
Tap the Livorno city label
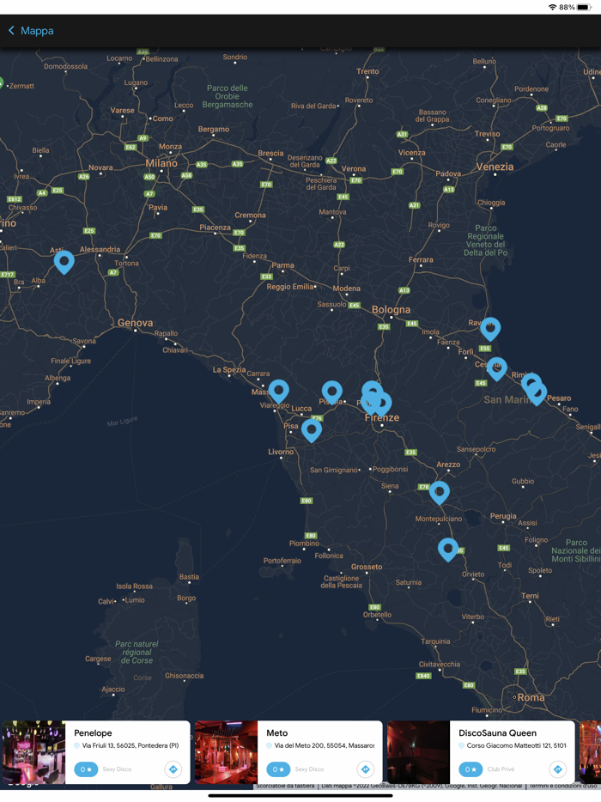click(x=281, y=452)
